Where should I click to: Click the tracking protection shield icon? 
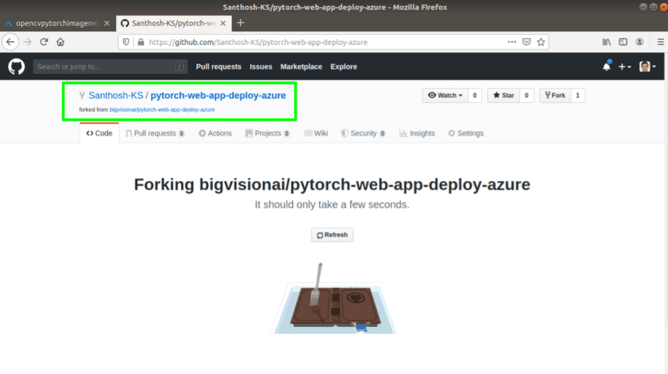[x=126, y=42]
